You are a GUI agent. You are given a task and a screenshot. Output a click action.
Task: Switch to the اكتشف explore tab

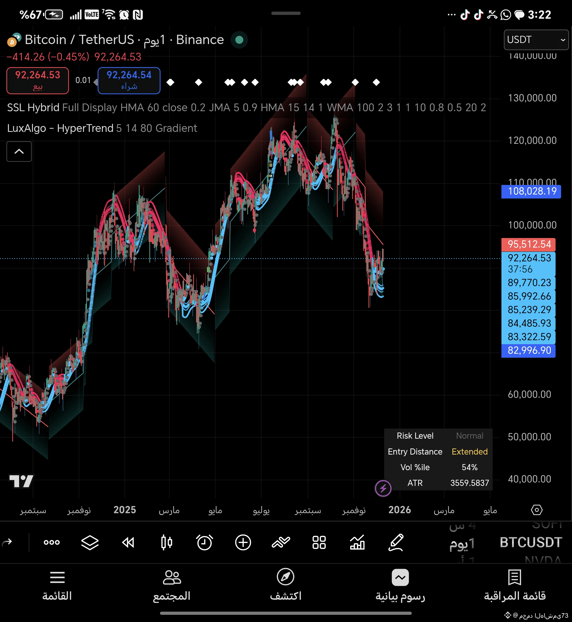(x=285, y=585)
